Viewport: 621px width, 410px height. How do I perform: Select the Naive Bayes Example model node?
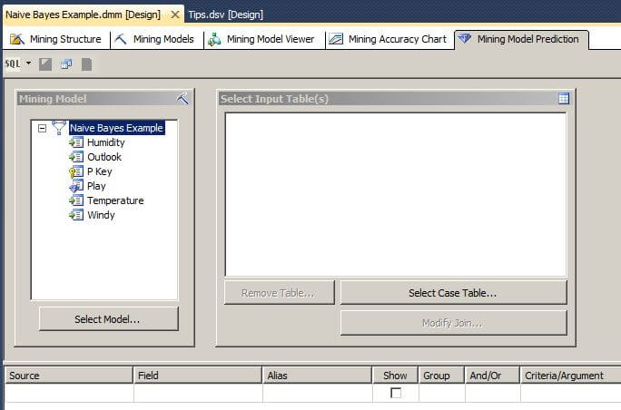click(116, 128)
